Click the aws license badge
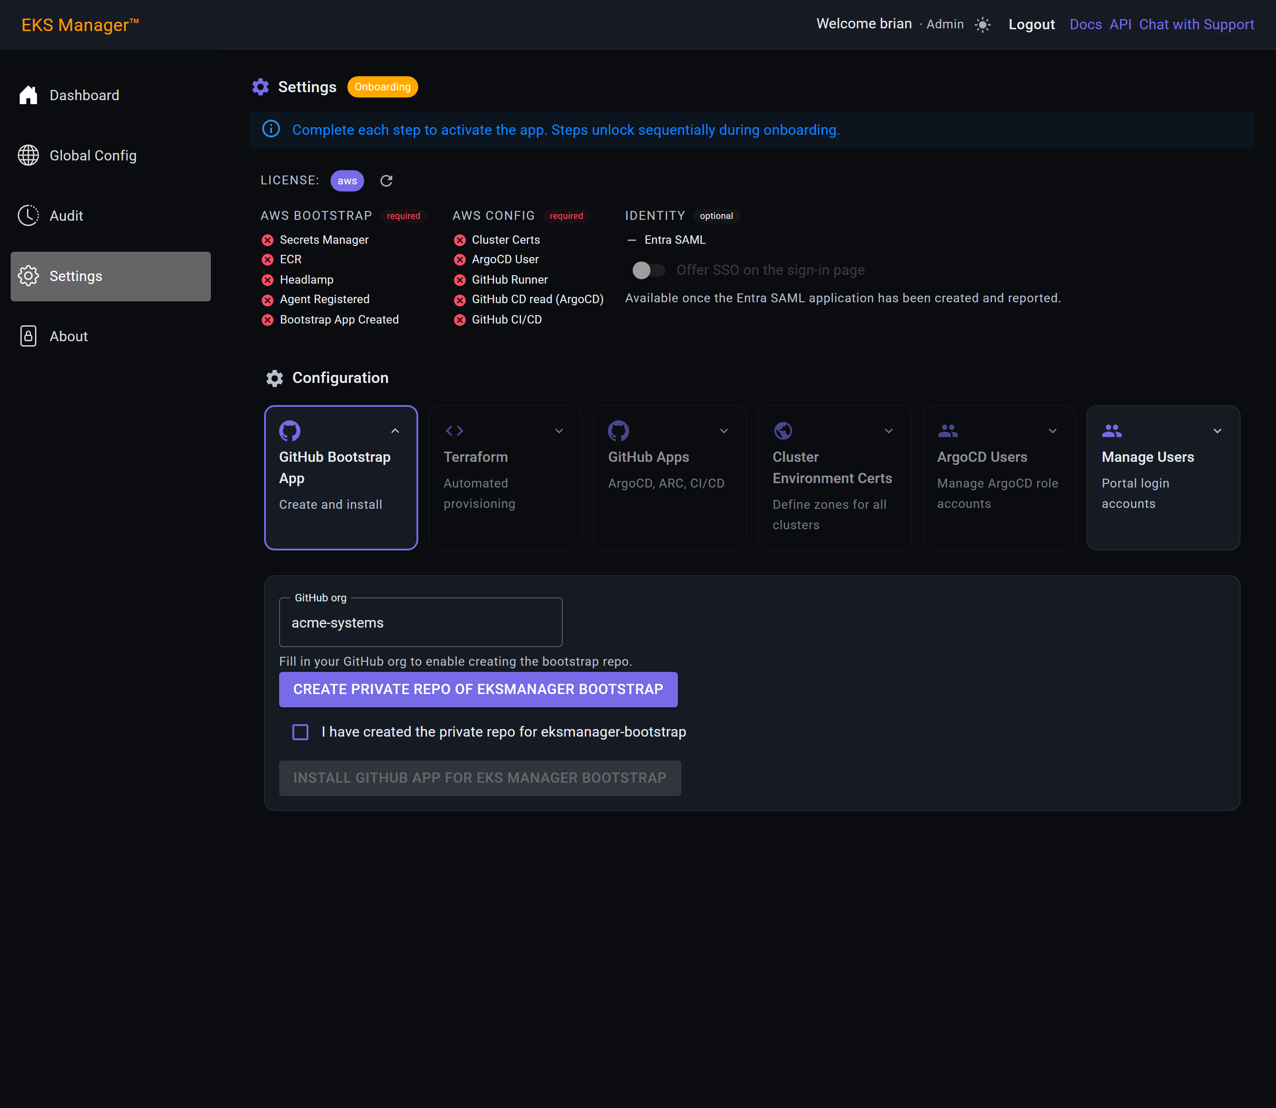 tap(347, 180)
